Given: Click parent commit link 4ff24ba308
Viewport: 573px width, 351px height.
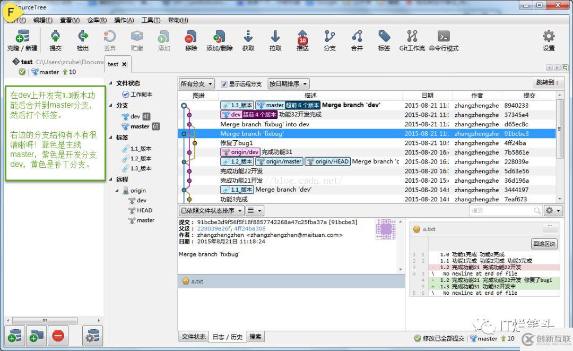Looking at the screenshot, I should (250, 228).
